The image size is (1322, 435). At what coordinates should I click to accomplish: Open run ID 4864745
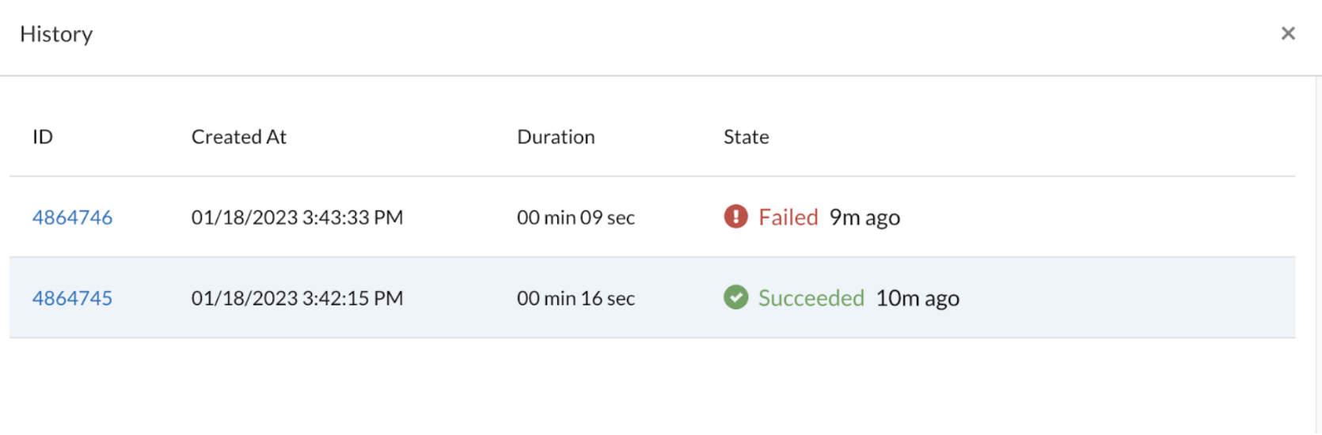click(x=72, y=298)
